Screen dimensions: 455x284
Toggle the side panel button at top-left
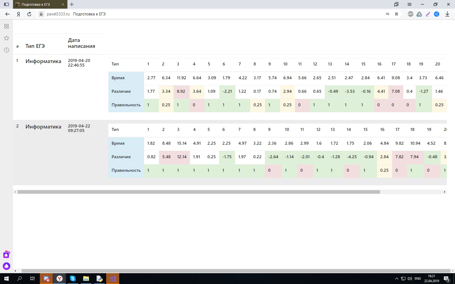6,4
